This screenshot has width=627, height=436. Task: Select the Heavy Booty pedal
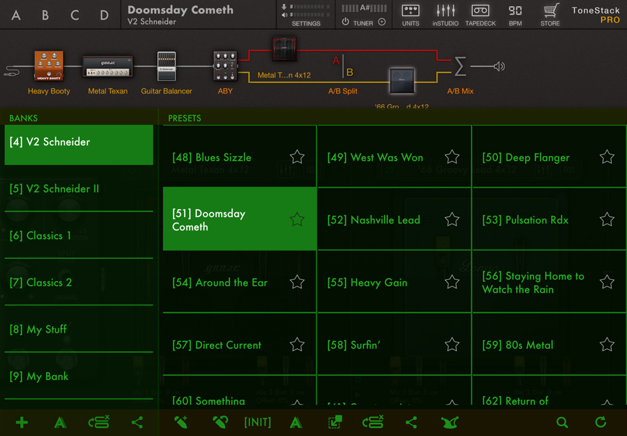pos(49,65)
